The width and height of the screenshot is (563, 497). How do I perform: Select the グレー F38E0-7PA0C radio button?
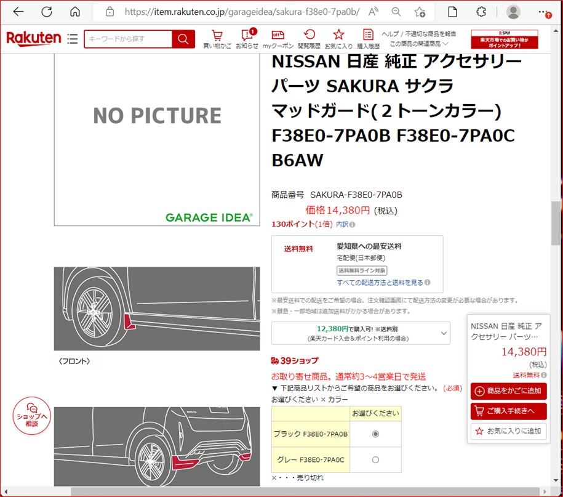(x=375, y=459)
